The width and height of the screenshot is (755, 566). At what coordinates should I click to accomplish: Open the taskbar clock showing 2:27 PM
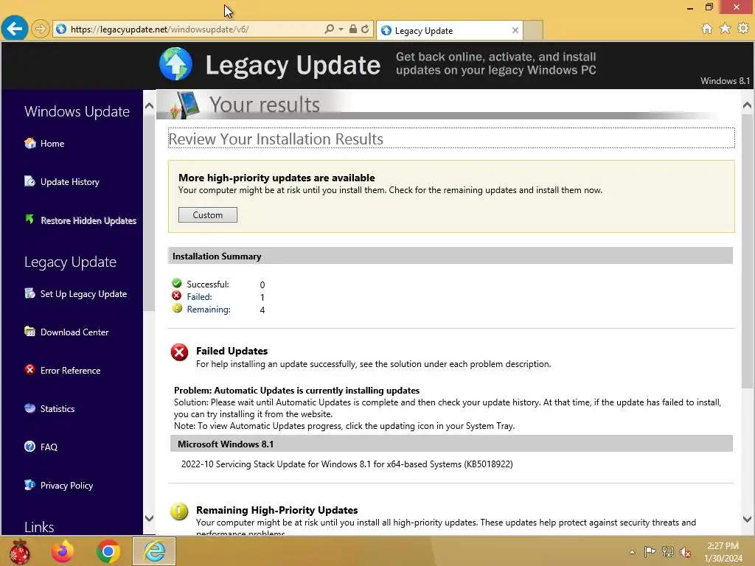723,552
